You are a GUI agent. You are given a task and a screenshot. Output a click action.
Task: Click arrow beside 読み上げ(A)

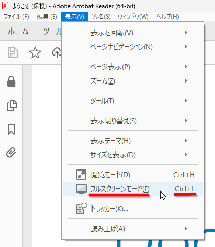point(186,228)
